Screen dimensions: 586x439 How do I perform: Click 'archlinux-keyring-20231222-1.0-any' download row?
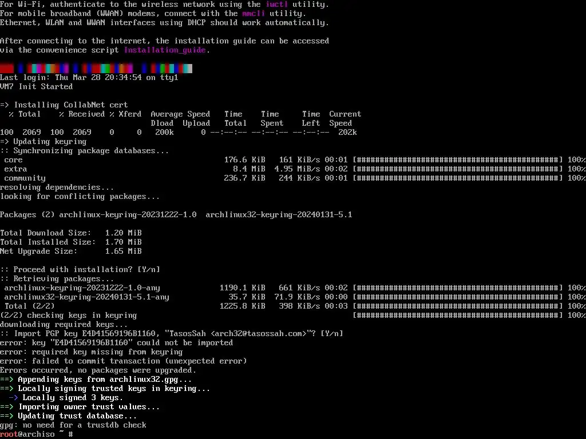[x=293, y=288]
